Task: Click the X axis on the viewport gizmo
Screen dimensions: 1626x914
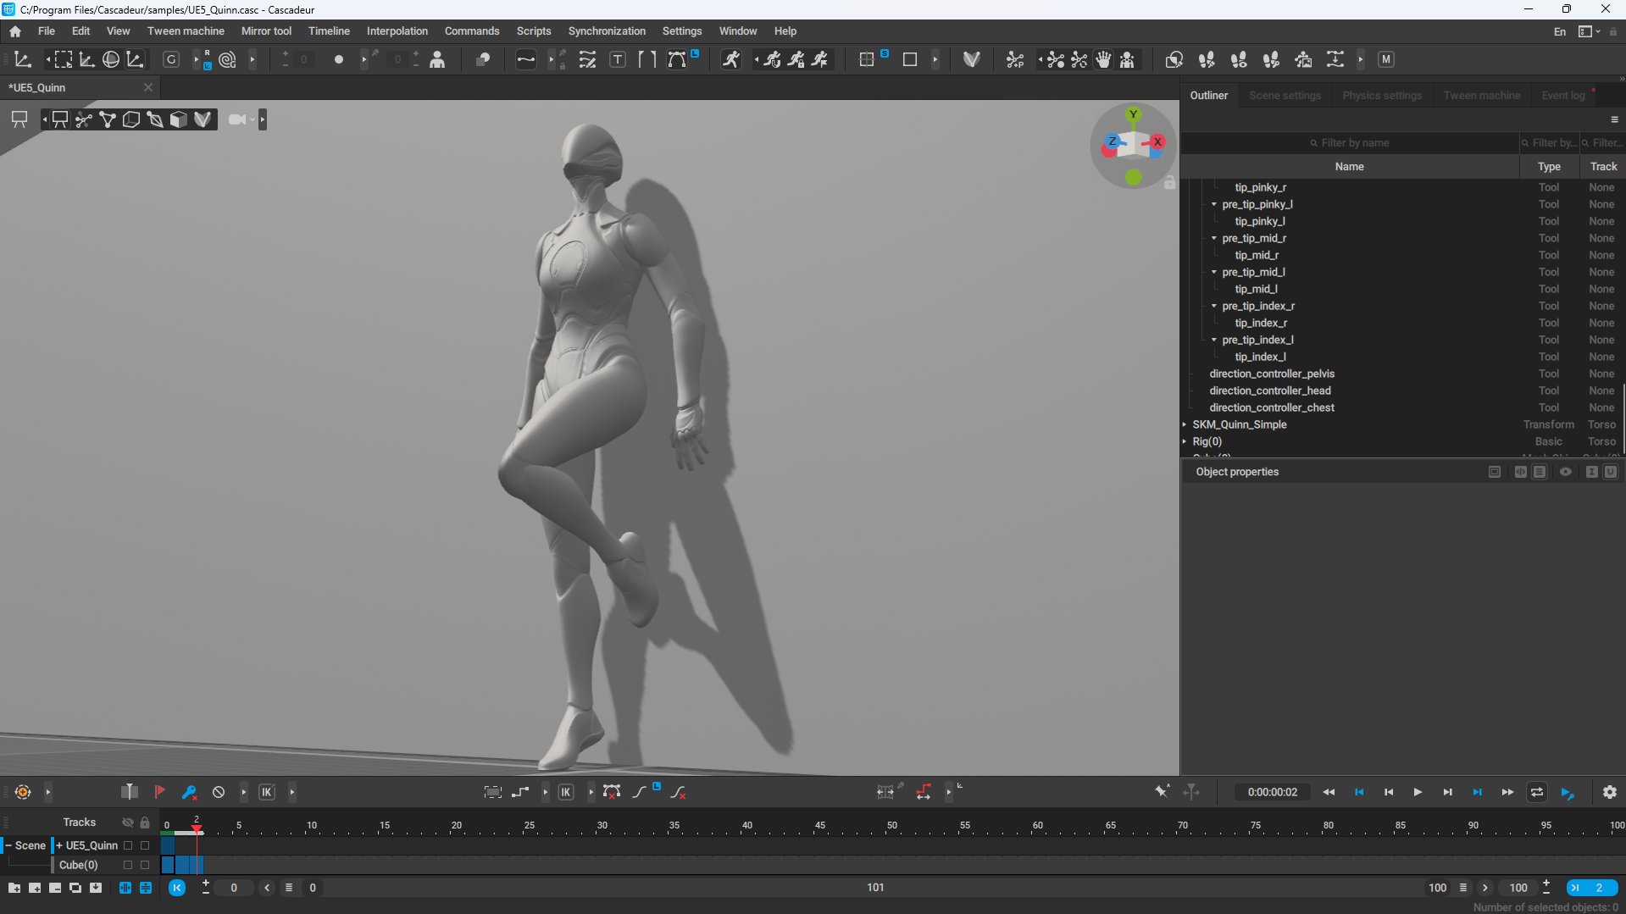Action: click(1157, 141)
